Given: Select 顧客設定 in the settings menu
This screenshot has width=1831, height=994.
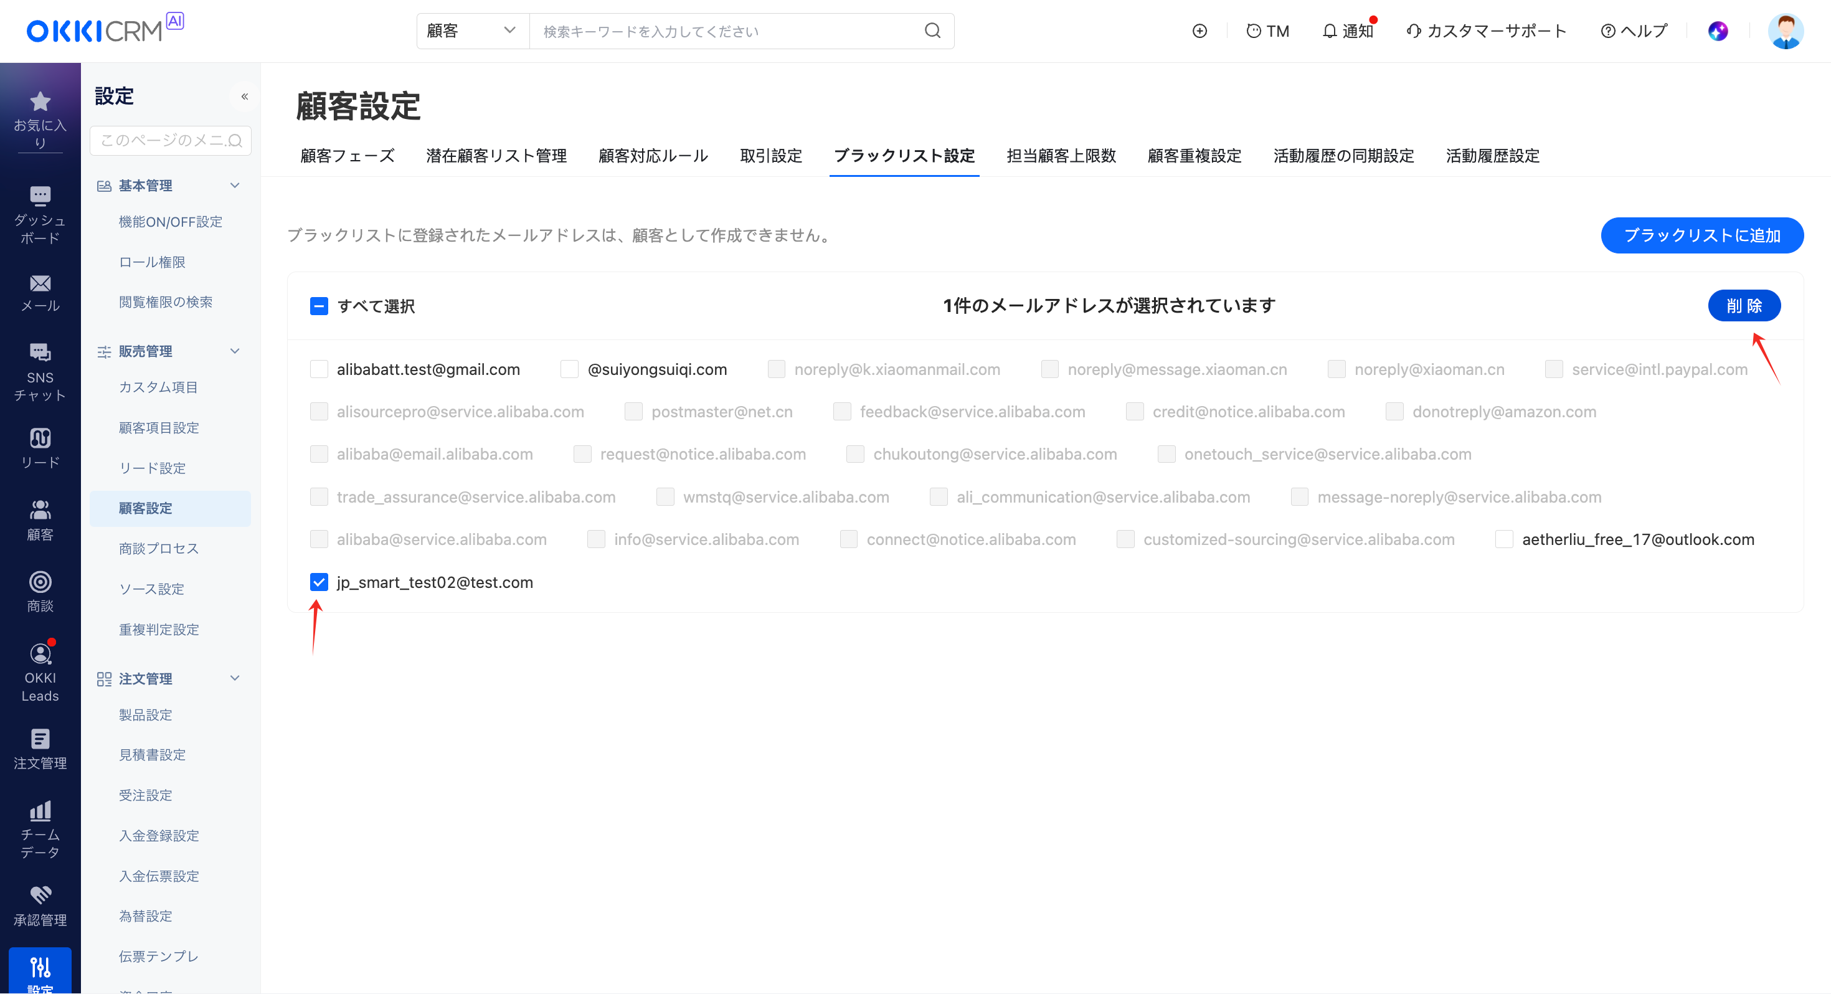Looking at the screenshot, I should (x=170, y=508).
